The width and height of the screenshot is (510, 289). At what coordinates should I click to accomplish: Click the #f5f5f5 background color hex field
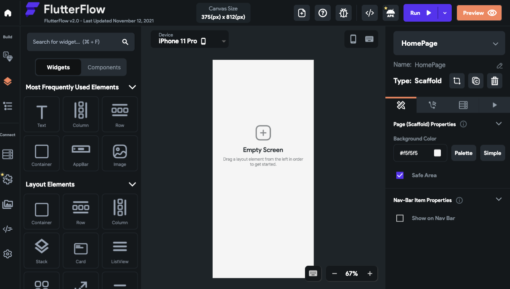point(420,153)
